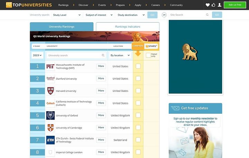
Task: Click the University of Oxford crest
Action: tap(50, 115)
